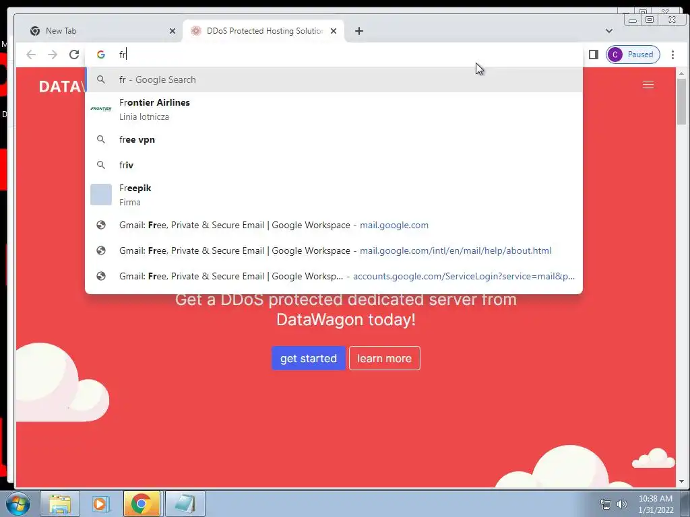Viewport: 690px width, 517px height.
Task: Choose the 'free vpn' suggestion
Action: click(334, 139)
